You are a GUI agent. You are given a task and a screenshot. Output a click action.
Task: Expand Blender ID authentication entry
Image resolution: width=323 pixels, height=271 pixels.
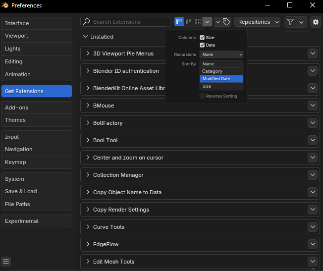(88, 71)
